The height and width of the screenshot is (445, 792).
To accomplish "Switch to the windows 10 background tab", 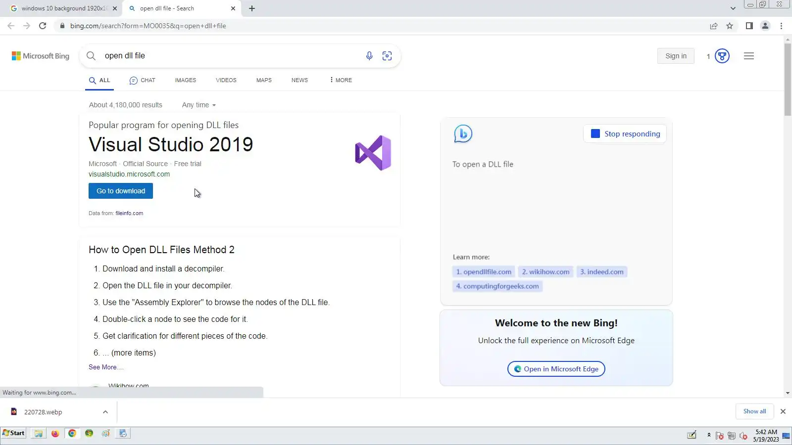I will point(62,8).
